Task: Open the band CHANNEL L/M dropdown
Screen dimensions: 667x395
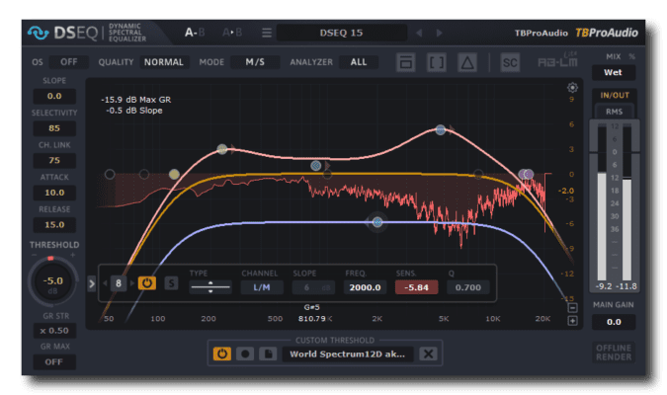Action: pyautogui.click(x=261, y=287)
